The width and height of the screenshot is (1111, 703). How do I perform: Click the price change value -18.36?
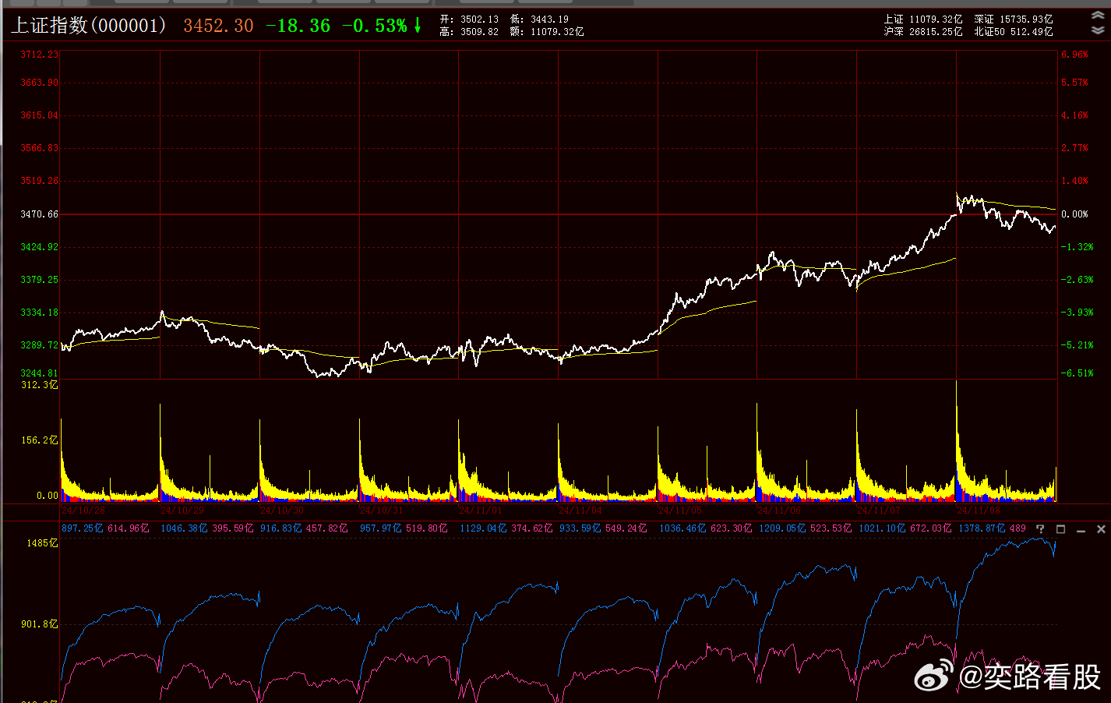pos(298,26)
